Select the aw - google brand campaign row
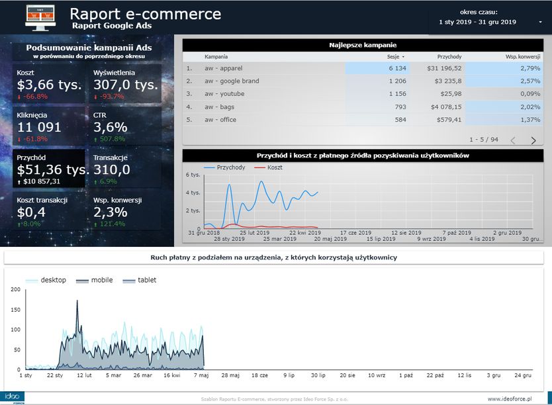 (x=232, y=81)
